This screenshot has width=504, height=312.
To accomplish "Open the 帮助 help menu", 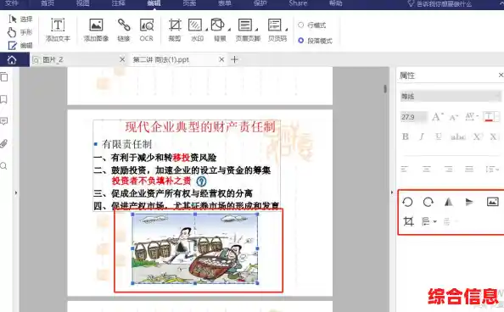I will coord(335,3).
